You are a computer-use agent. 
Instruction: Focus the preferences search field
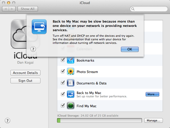pyautogui.click(x=149, y=9)
